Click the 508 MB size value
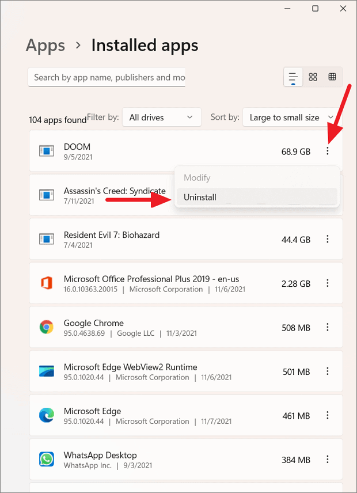357x493 pixels. click(296, 328)
